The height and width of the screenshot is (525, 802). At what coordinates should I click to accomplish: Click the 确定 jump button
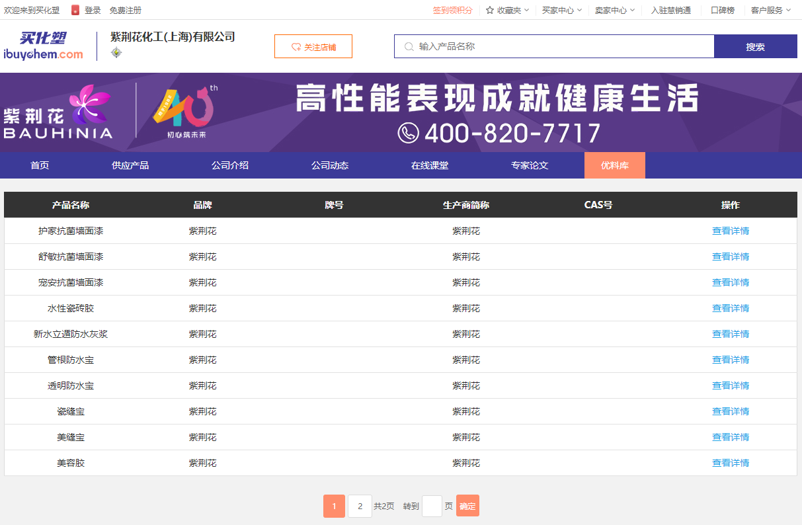467,506
